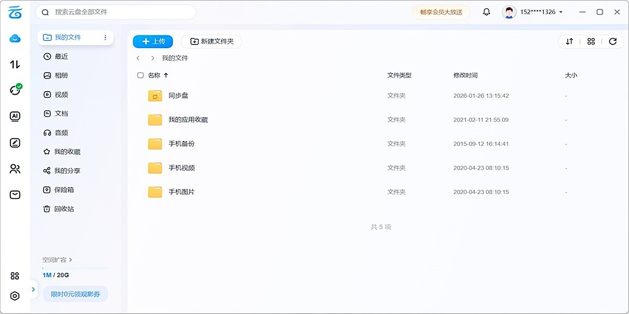Open the transfer list icon in left rail
Image resolution: width=629 pixels, height=314 pixels.
coord(15,64)
